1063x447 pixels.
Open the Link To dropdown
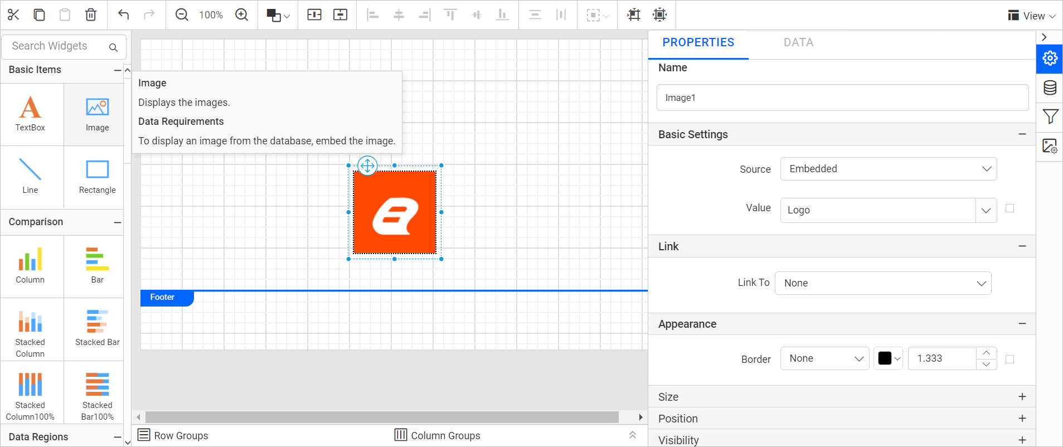tap(883, 283)
